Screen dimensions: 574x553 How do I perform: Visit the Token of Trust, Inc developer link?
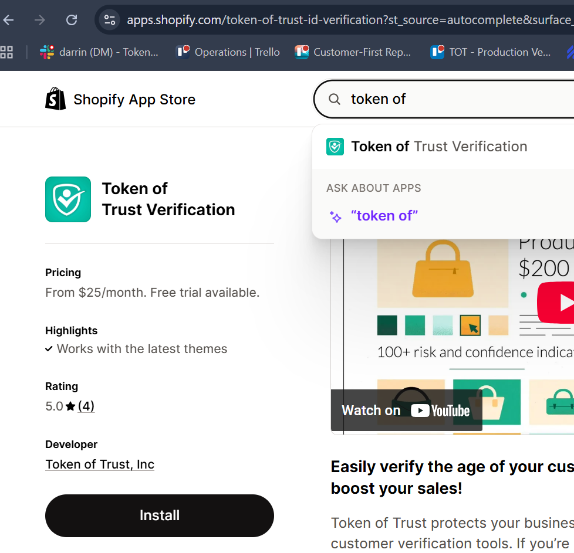click(x=100, y=464)
